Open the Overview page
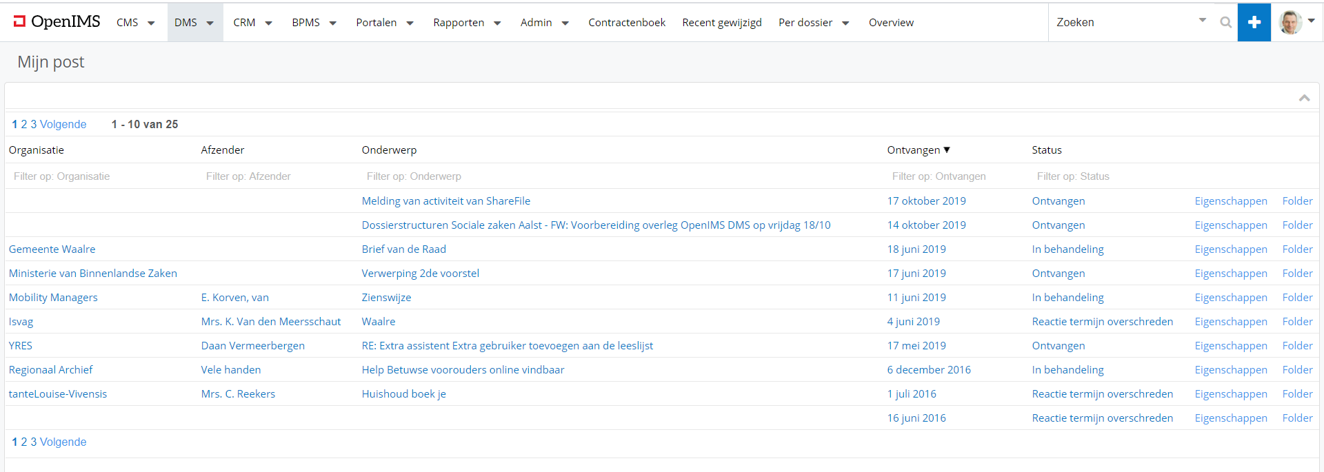1324x472 pixels. pyautogui.click(x=891, y=23)
